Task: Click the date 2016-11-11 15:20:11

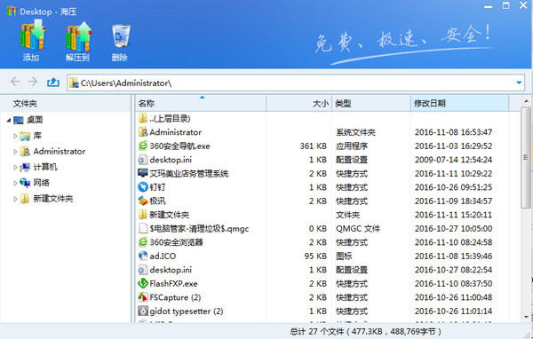Action: (x=453, y=215)
